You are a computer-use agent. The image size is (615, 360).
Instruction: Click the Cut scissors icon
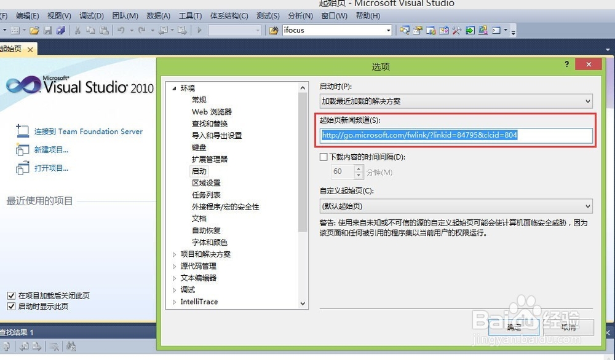coord(77,30)
